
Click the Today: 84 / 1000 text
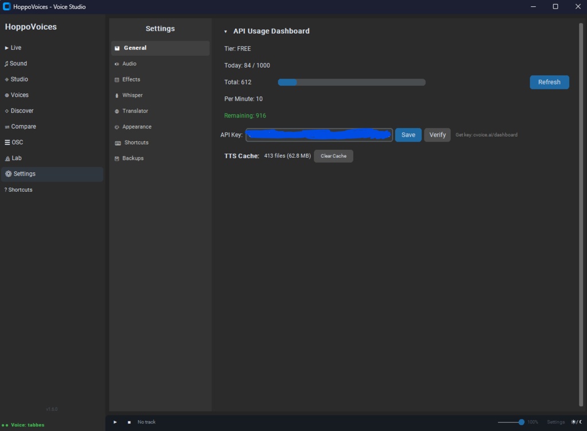click(247, 65)
